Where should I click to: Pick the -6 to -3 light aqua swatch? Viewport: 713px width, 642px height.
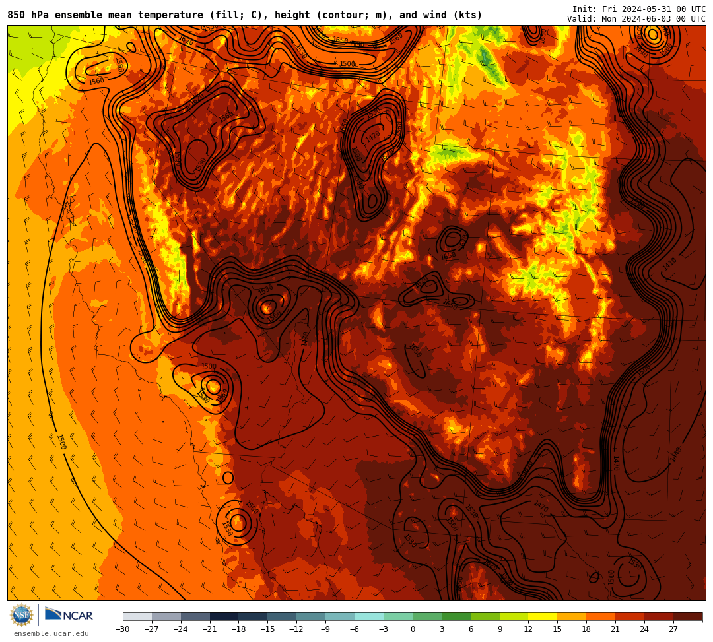(369, 616)
